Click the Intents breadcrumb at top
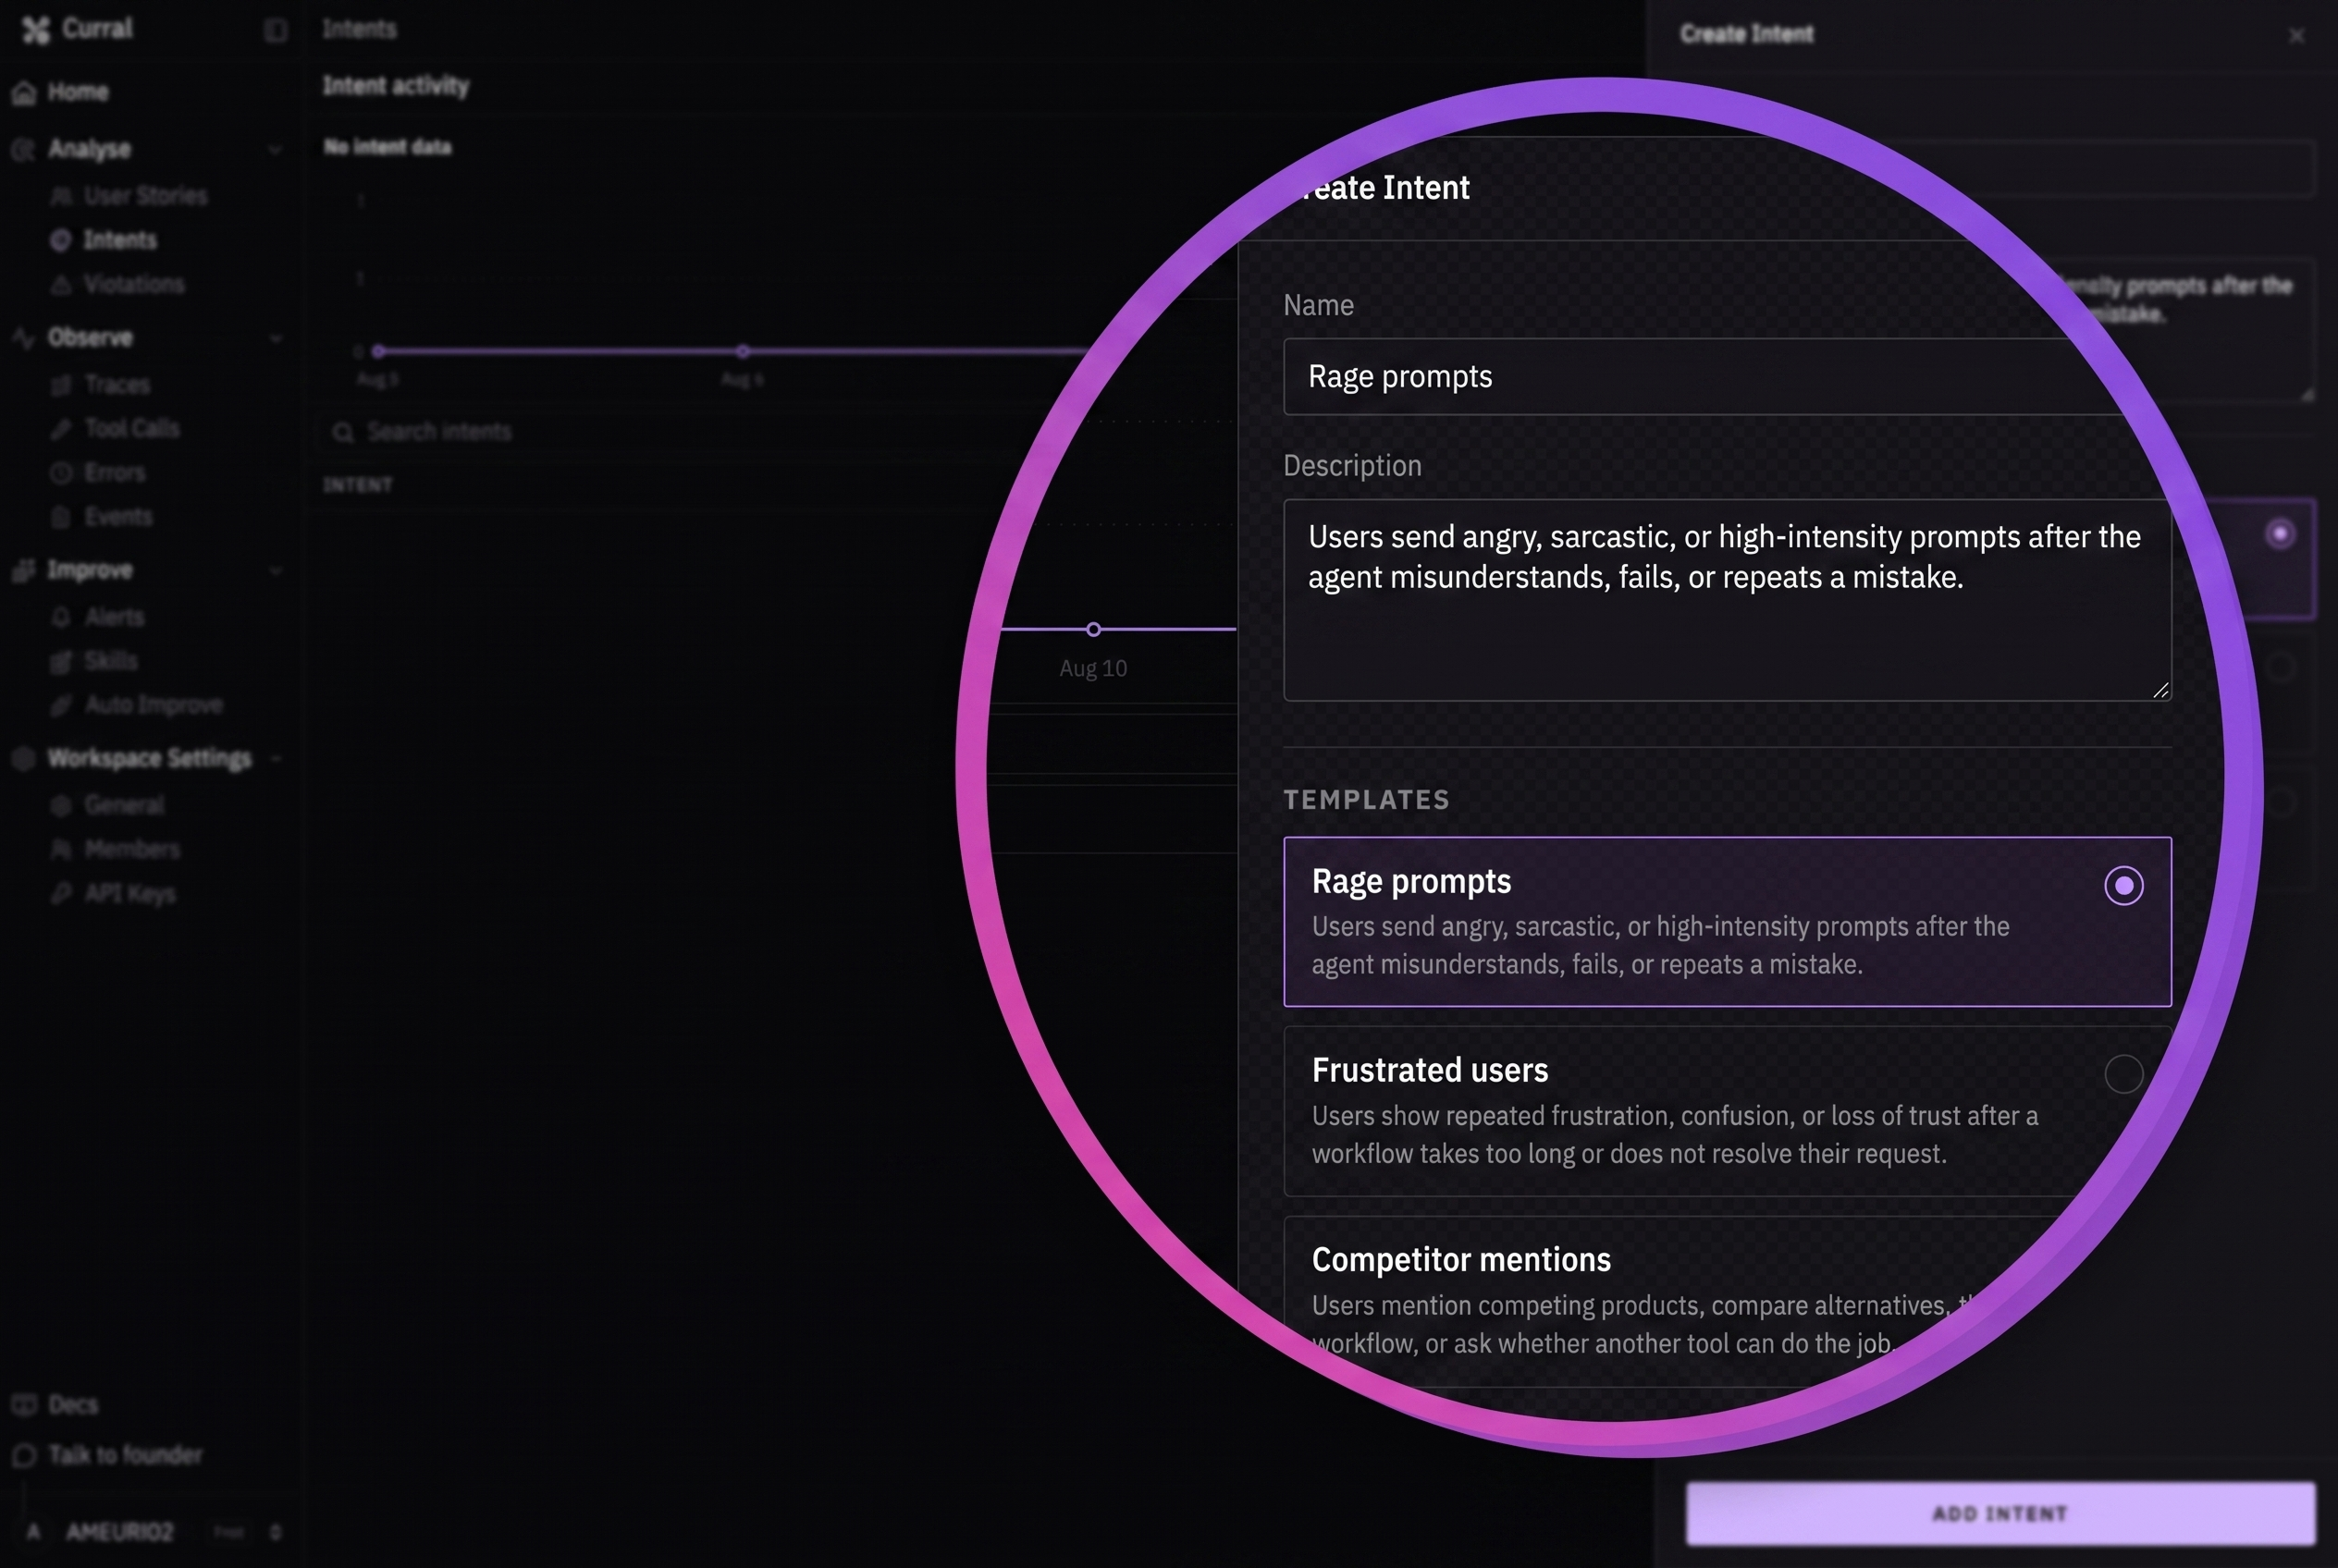 point(359,29)
